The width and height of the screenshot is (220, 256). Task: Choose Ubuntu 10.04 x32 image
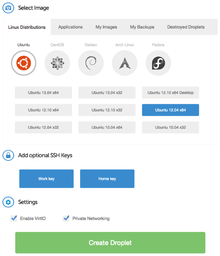coord(170,127)
